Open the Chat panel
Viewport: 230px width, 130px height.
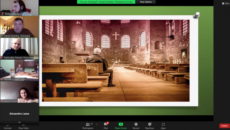(x=106, y=125)
